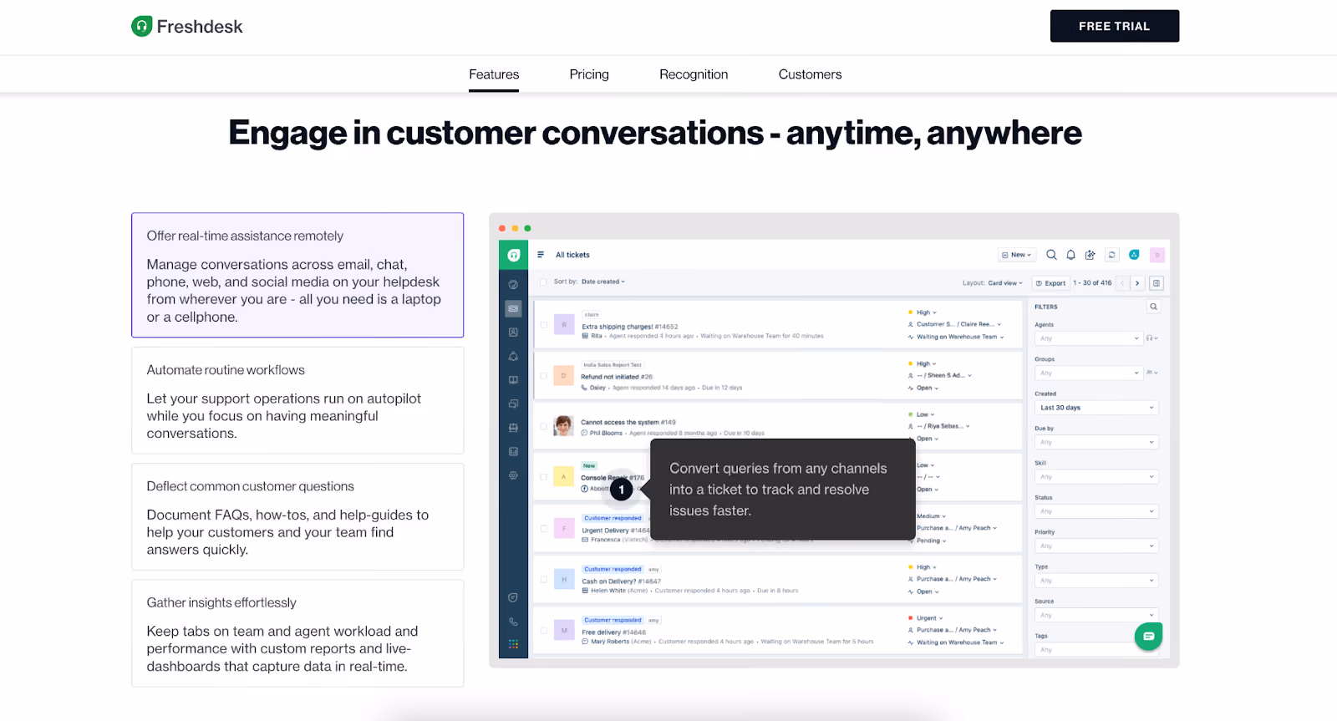
Task: Expand the Priority filter dropdown
Action: [x=1096, y=546]
